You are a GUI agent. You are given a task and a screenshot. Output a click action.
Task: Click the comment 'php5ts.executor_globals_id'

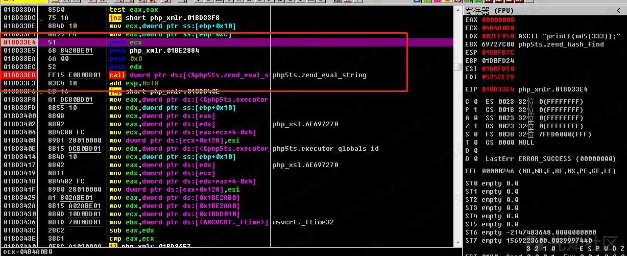(x=326, y=149)
